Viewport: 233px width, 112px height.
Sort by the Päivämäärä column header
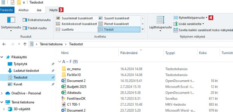coord(129,53)
